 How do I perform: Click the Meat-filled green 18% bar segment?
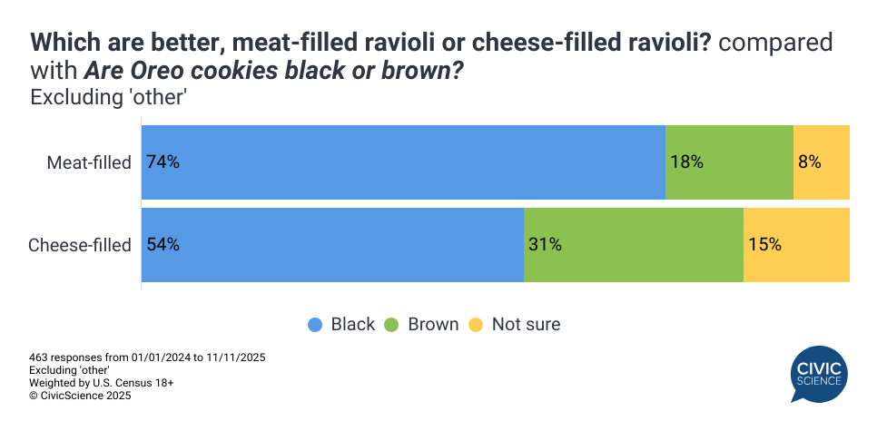[729, 162]
